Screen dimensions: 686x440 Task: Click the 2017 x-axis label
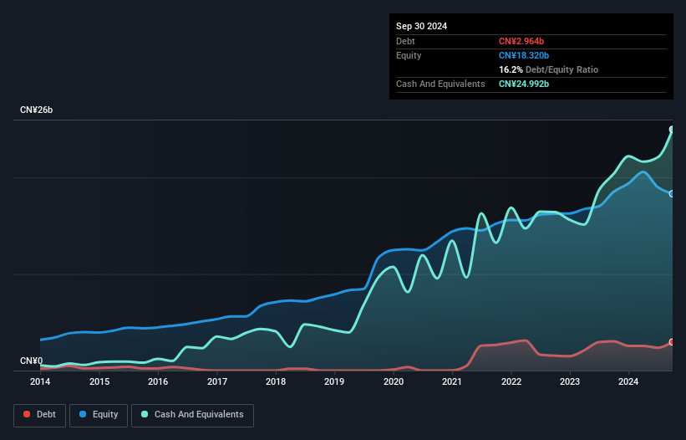(217, 381)
